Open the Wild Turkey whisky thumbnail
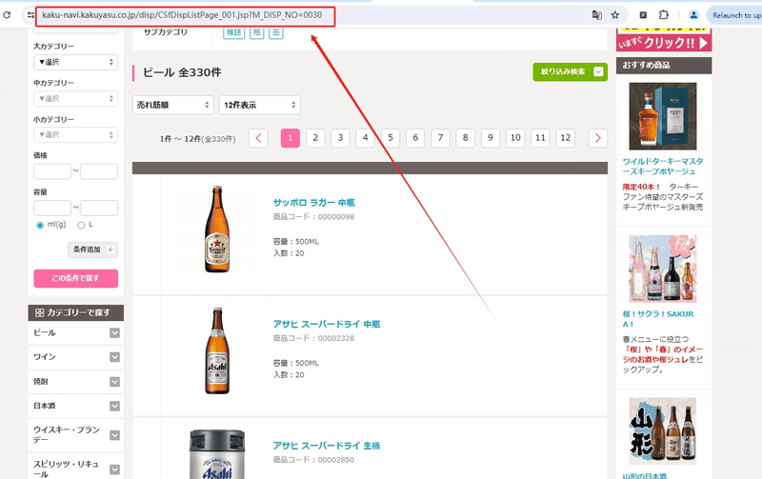Screen dimensions: 762x479 click(x=663, y=116)
